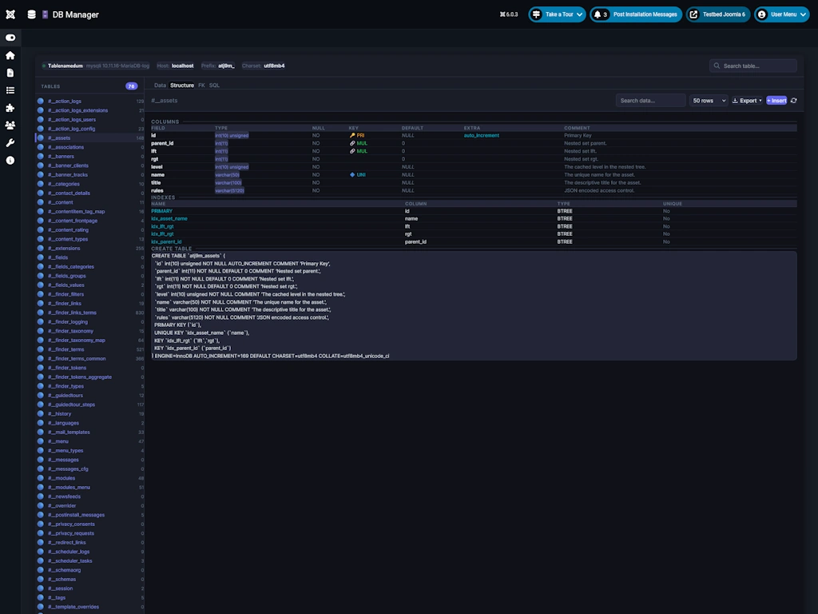Screen dimensions: 818x614
Task: Click the Search data input field
Action: point(650,101)
